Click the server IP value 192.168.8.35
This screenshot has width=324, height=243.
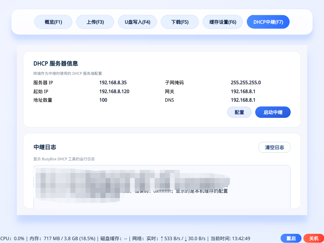[113, 83]
